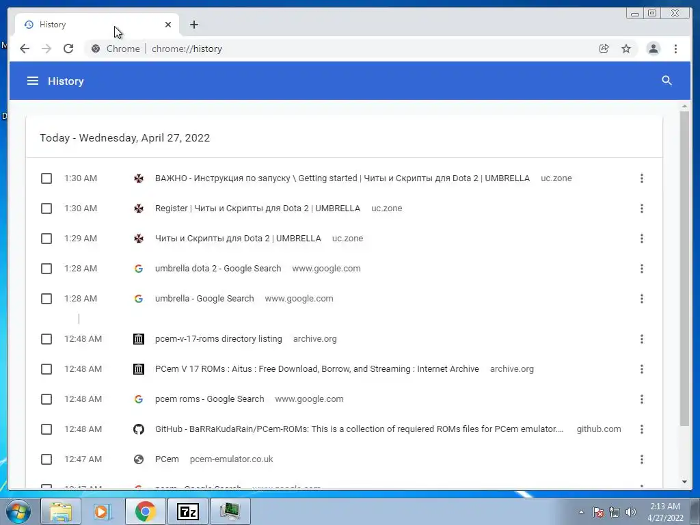Open more actions for GitHub PCem-ROMs entry
This screenshot has height=525, width=700.
pyautogui.click(x=641, y=429)
